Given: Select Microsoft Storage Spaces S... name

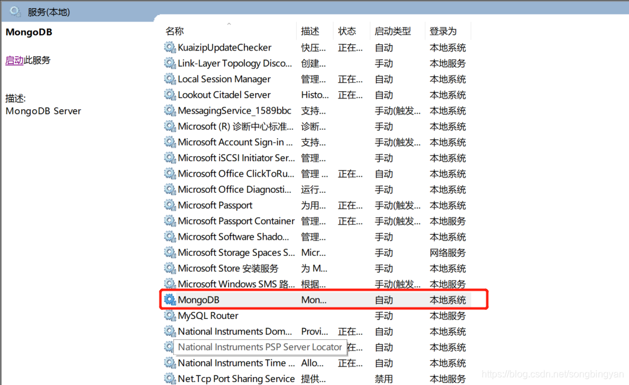Looking at the screenshot, I should (x=237, y=252).
